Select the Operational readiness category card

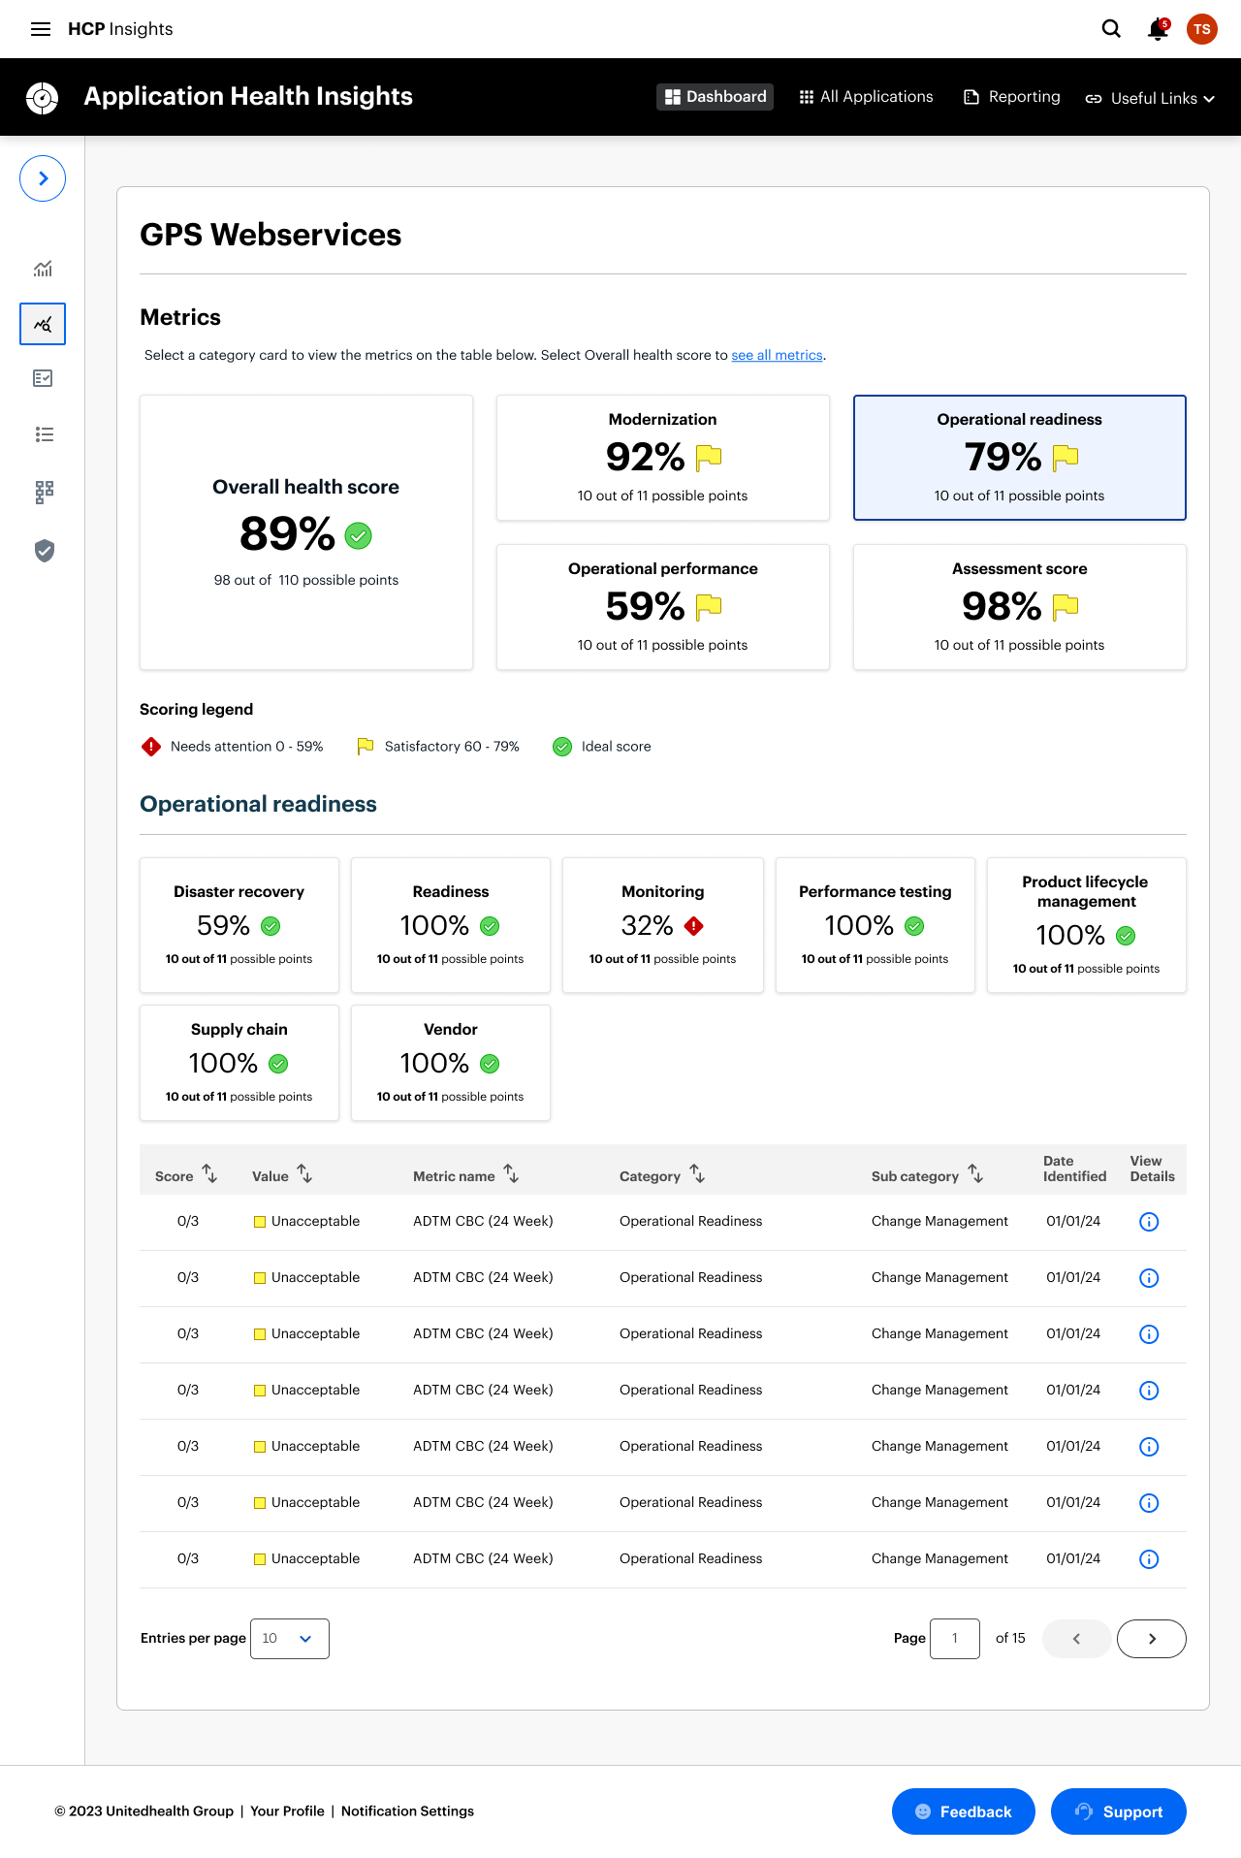pos(1020,458)
